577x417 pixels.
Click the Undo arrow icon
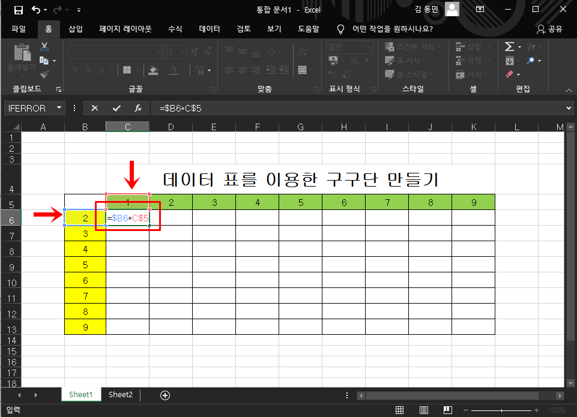pyautogui.click(x=35, y=10)
